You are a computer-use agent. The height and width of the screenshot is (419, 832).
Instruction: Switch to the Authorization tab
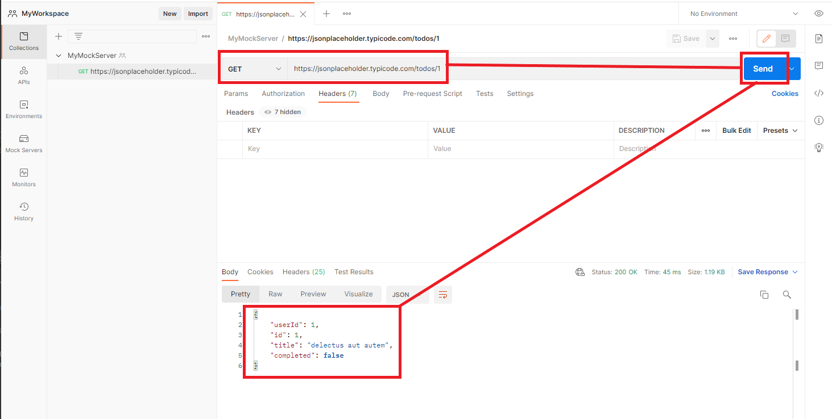coord(283,94)
